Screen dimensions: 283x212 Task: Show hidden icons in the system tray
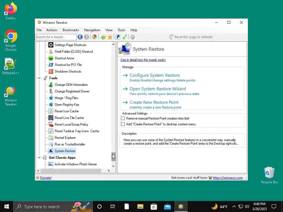click(234, 206)
